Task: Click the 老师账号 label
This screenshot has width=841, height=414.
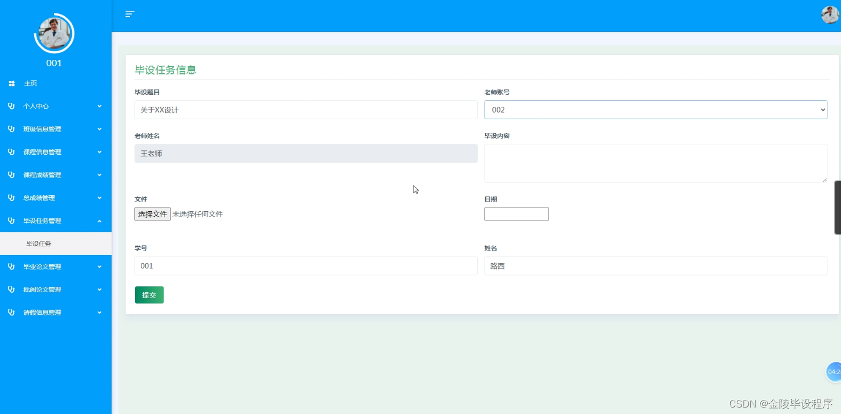Action: 497,92
